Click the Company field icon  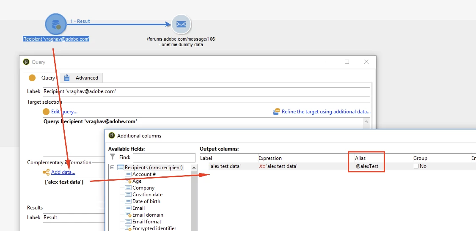click(128, 188)
